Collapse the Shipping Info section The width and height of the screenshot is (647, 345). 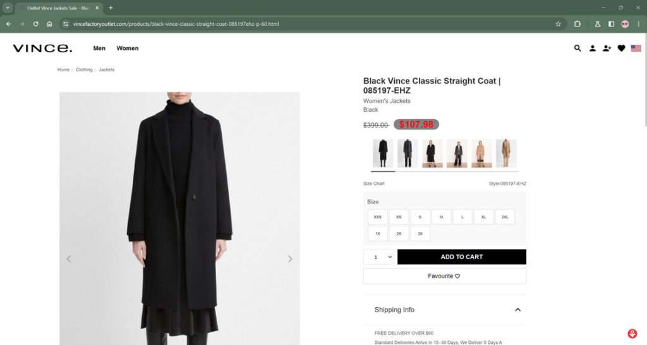[x=517, y=310]
